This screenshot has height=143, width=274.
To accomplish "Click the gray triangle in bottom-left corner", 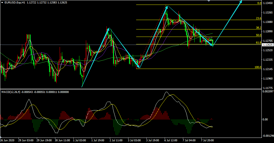I will coord(1,137).
